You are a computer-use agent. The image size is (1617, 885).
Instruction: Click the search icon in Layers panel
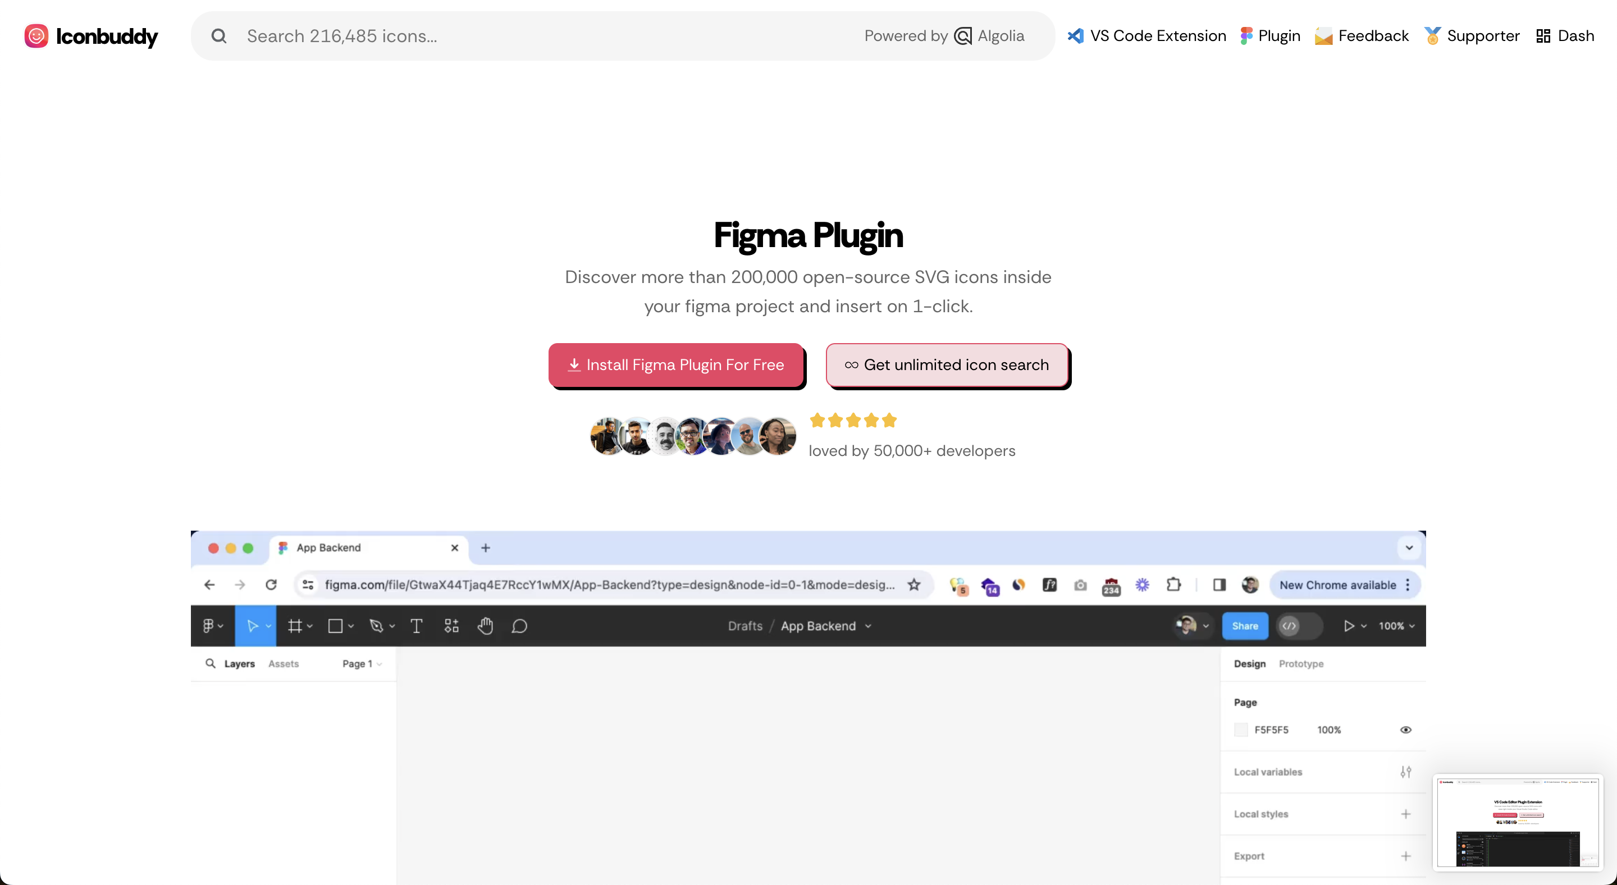click(211, 663)
